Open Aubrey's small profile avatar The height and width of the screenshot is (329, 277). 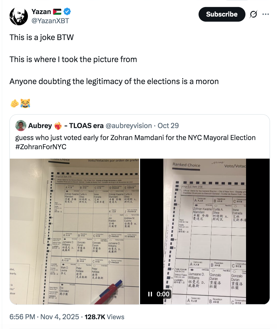pos(21,125)
